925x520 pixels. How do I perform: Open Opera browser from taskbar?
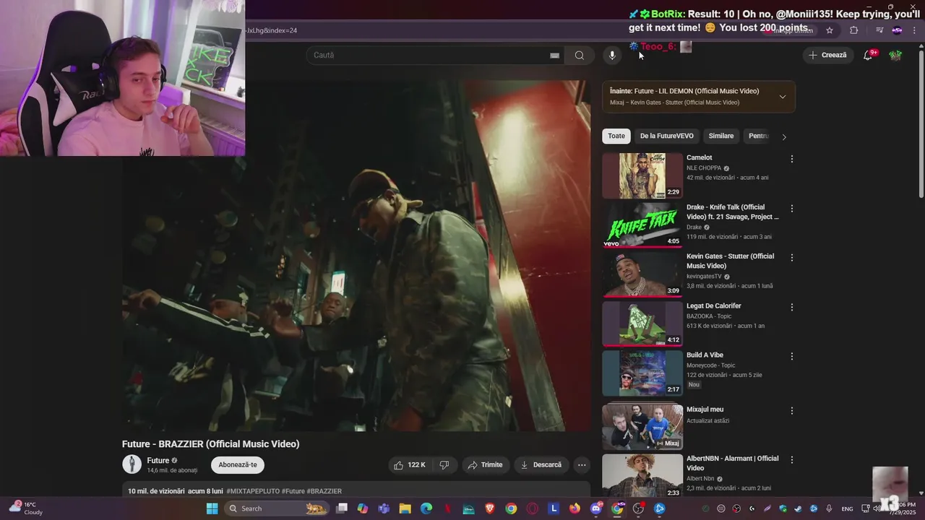coord(533,508)
